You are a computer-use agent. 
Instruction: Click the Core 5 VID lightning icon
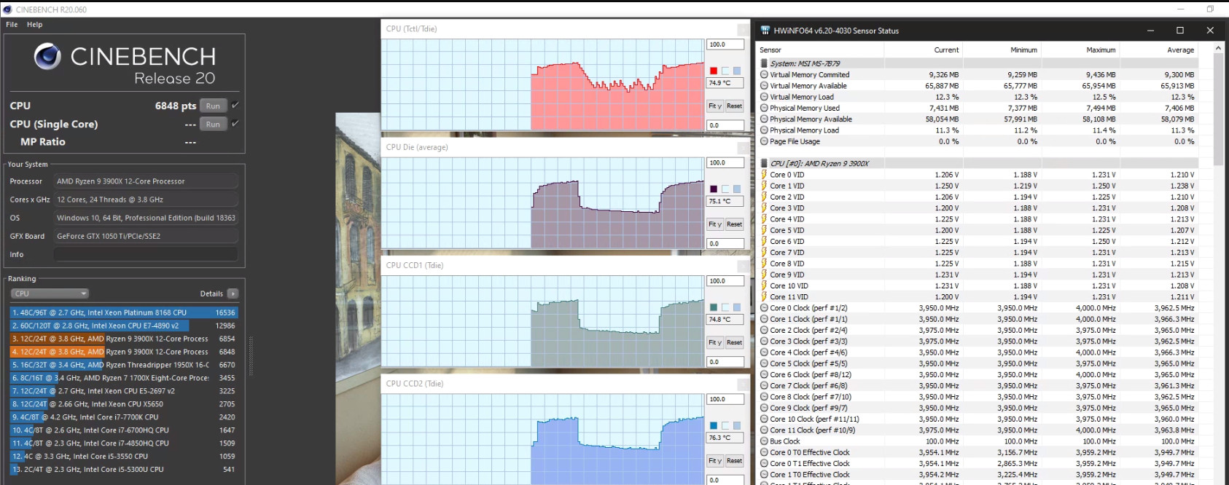pos(764,230)
